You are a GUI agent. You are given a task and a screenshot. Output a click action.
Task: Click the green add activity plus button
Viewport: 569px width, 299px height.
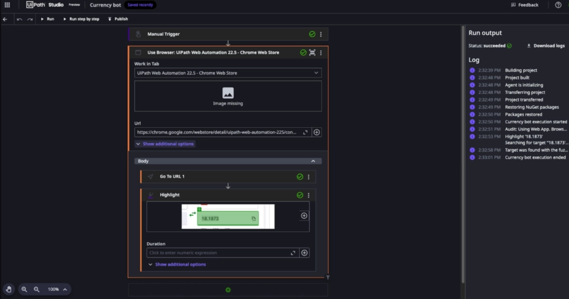pos(228,290)
